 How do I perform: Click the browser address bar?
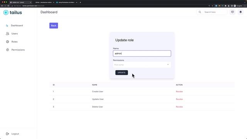point(109,6)
